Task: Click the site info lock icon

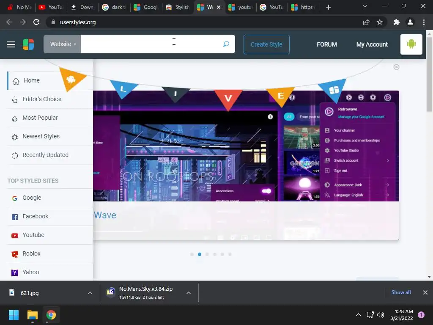Action: point(53,22)
